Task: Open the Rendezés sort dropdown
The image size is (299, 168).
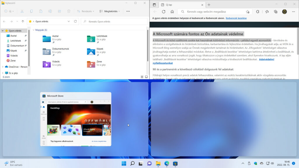Action: (86, 11)
